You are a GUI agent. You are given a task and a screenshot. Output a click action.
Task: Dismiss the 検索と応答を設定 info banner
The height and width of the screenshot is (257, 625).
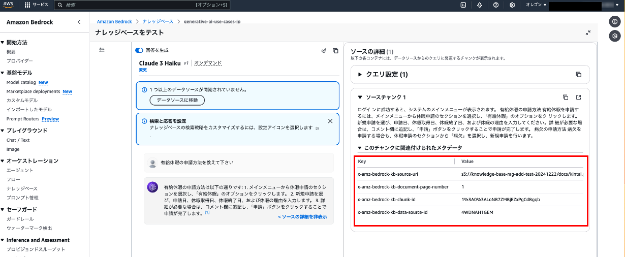pyautogui.click(x=330, y=121)
